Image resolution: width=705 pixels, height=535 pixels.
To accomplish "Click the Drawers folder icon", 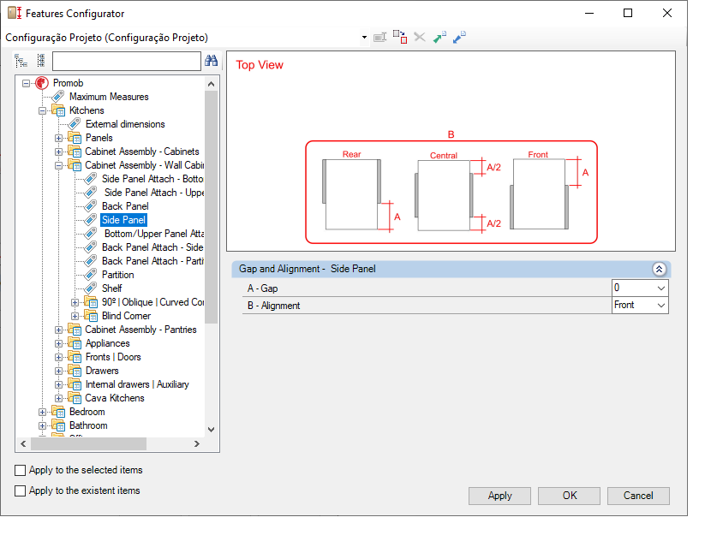I will 75,371.
